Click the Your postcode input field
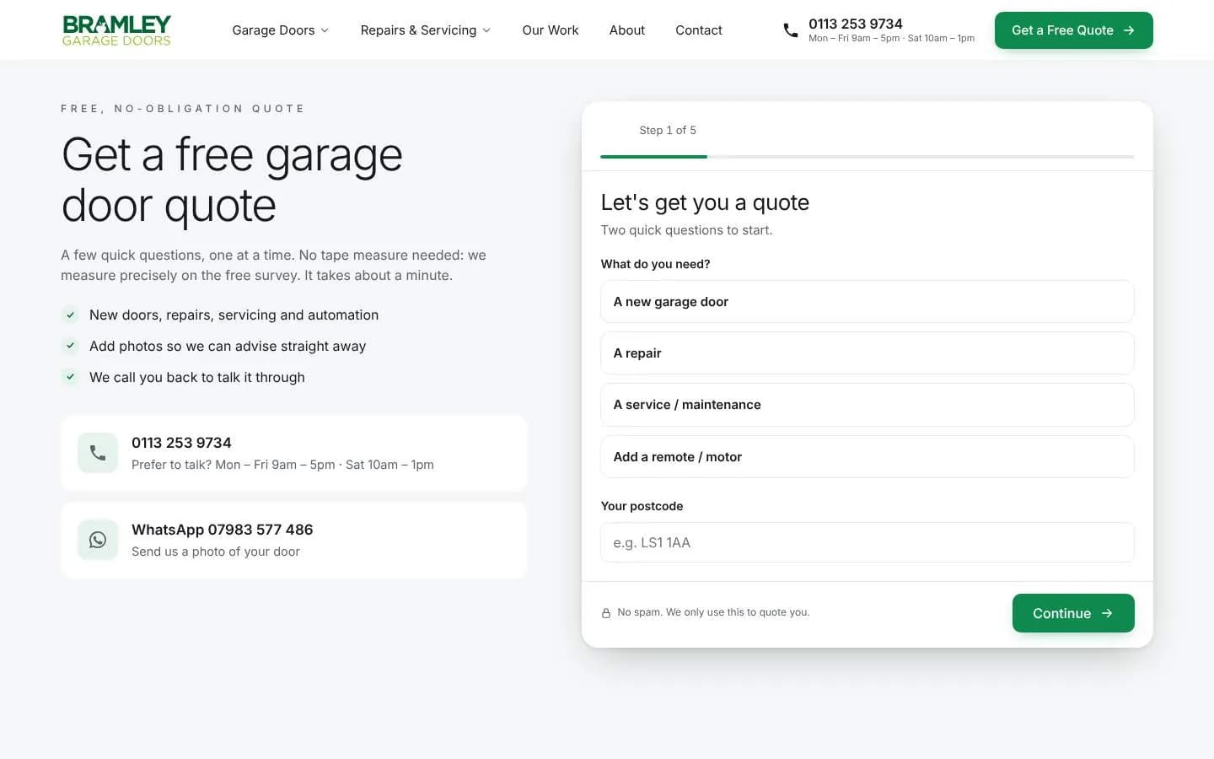 click(x=868, y=542)
